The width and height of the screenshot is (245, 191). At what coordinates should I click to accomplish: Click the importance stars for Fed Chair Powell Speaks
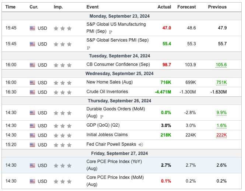point(63,145)
